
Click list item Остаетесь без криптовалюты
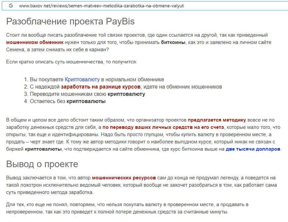tap(65, 101)
